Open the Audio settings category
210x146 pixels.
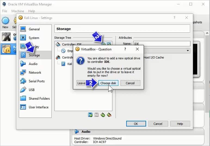35,64
